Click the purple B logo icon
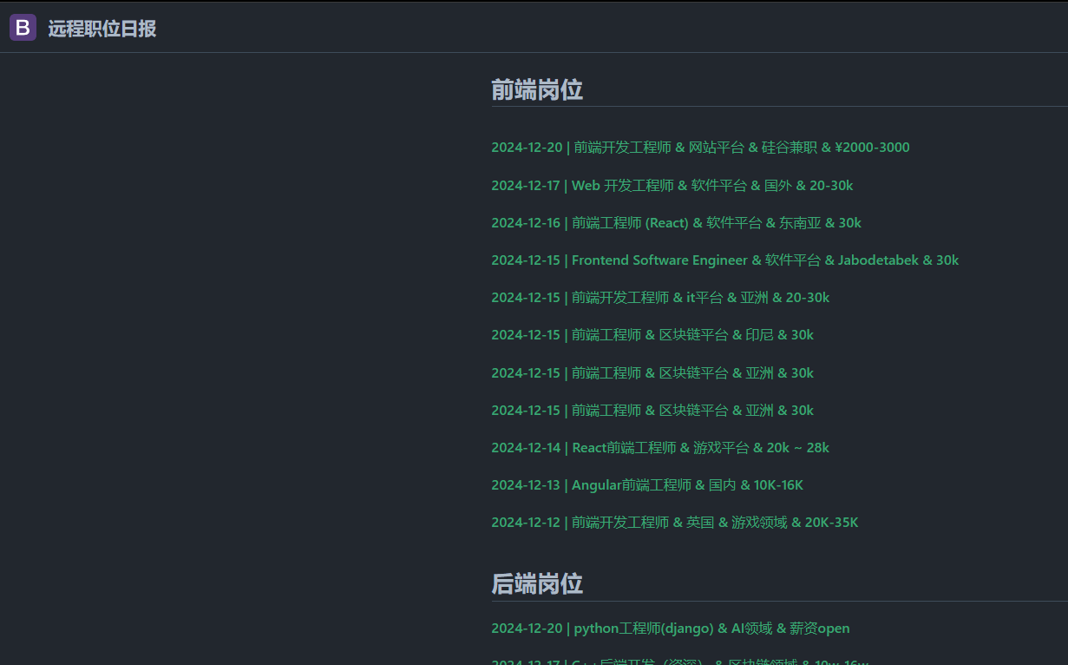The height and width of the screenshot is (665, 1068). (23, 28)
